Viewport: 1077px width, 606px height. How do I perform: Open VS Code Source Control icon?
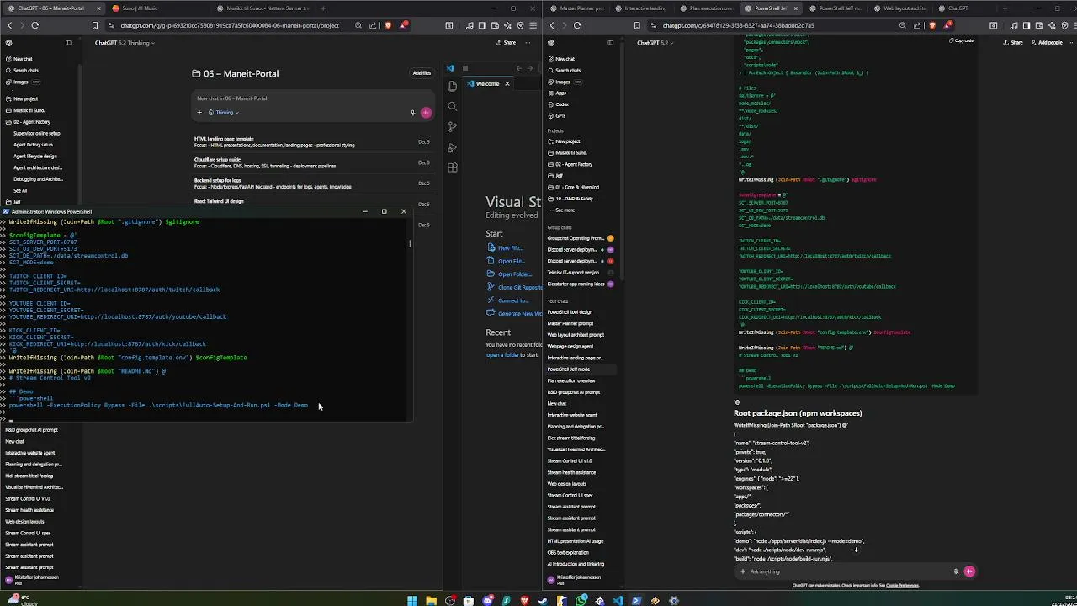point(452,127)
